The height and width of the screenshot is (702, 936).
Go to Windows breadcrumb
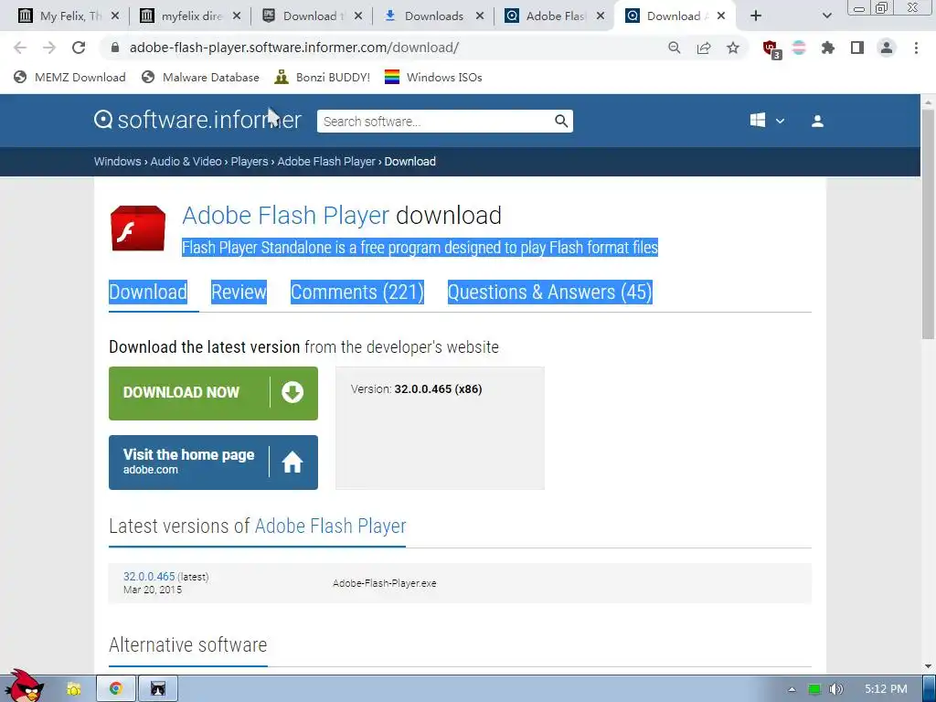coord(118,161)
